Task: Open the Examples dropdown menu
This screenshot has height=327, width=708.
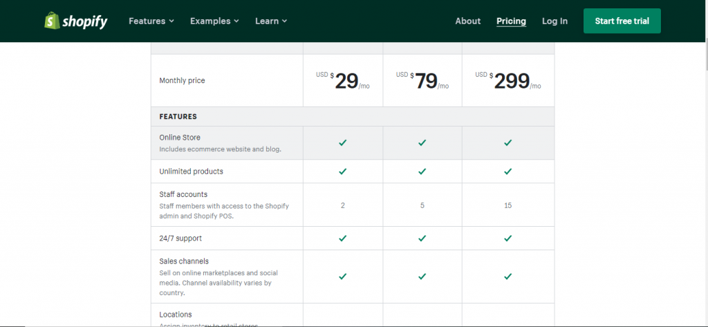Action: pyautogui.click(x=214, y=21)
